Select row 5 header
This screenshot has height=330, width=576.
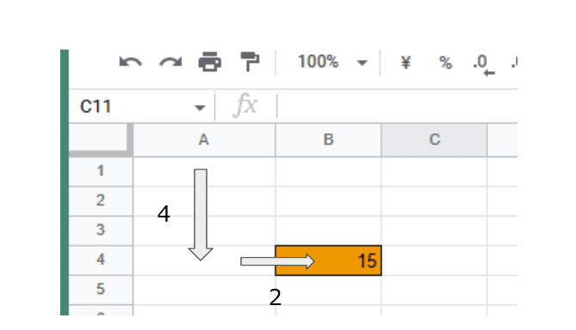(100, 290)
